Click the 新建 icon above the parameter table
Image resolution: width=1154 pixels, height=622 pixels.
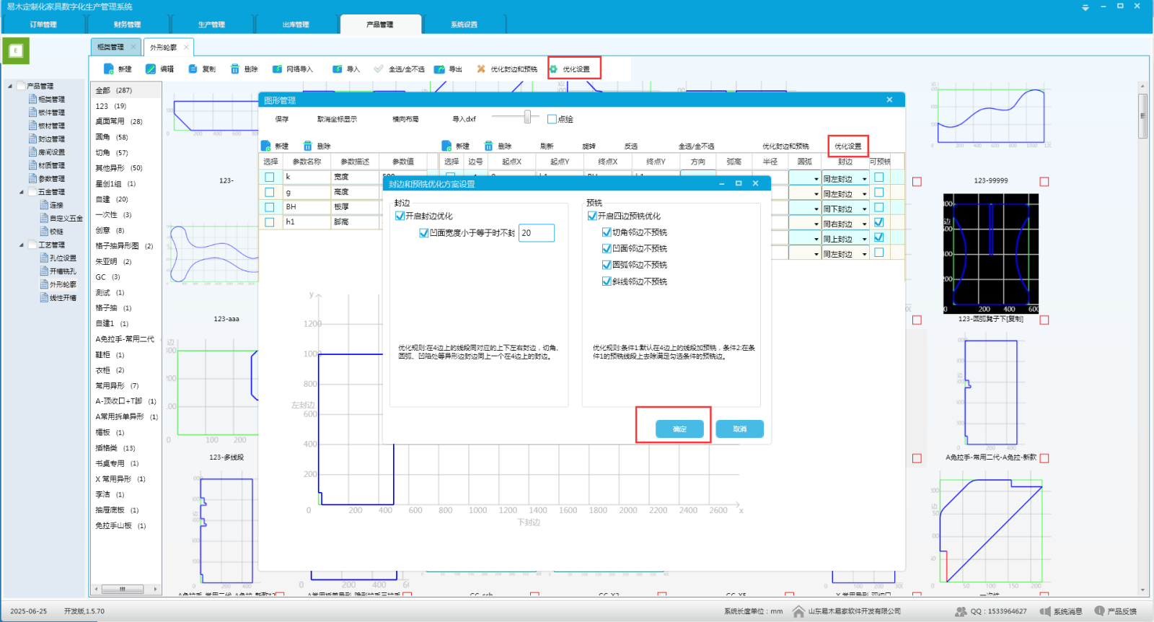pyautogui.click(x=266, y=146)
